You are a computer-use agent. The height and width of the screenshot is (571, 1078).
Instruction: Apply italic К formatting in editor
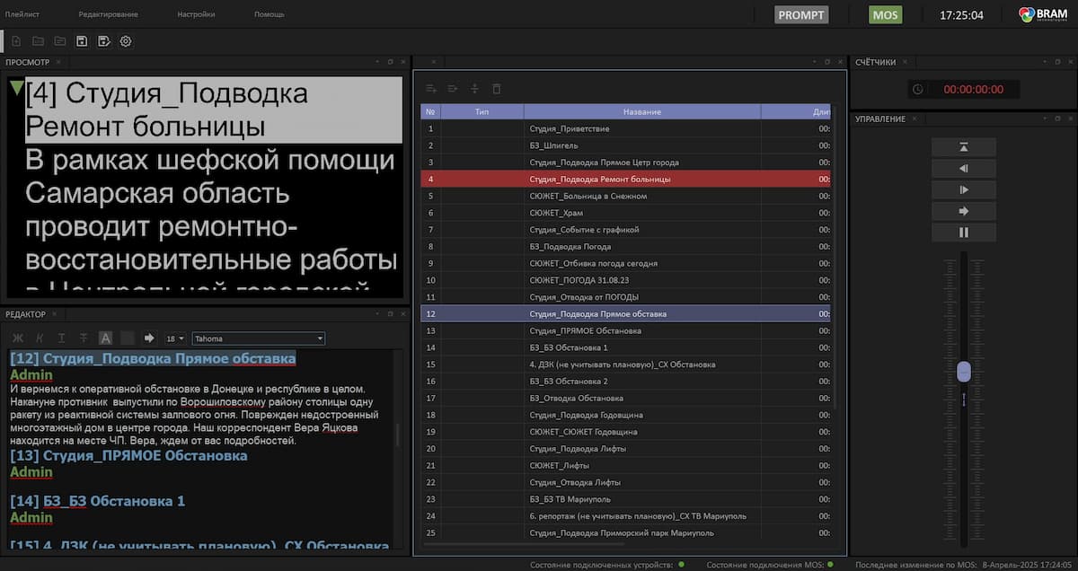pyautogui.click(x=40, y=338)
